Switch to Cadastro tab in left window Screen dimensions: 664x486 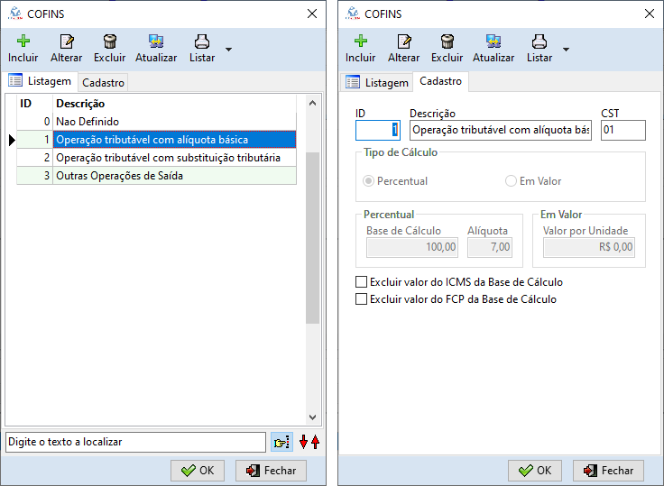(104, 83)
